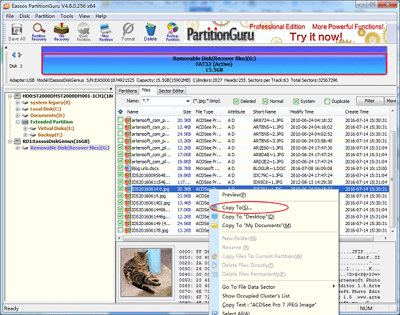Uncheck the Blog urls.docx checkbox
400x315 pixels.
121,168
